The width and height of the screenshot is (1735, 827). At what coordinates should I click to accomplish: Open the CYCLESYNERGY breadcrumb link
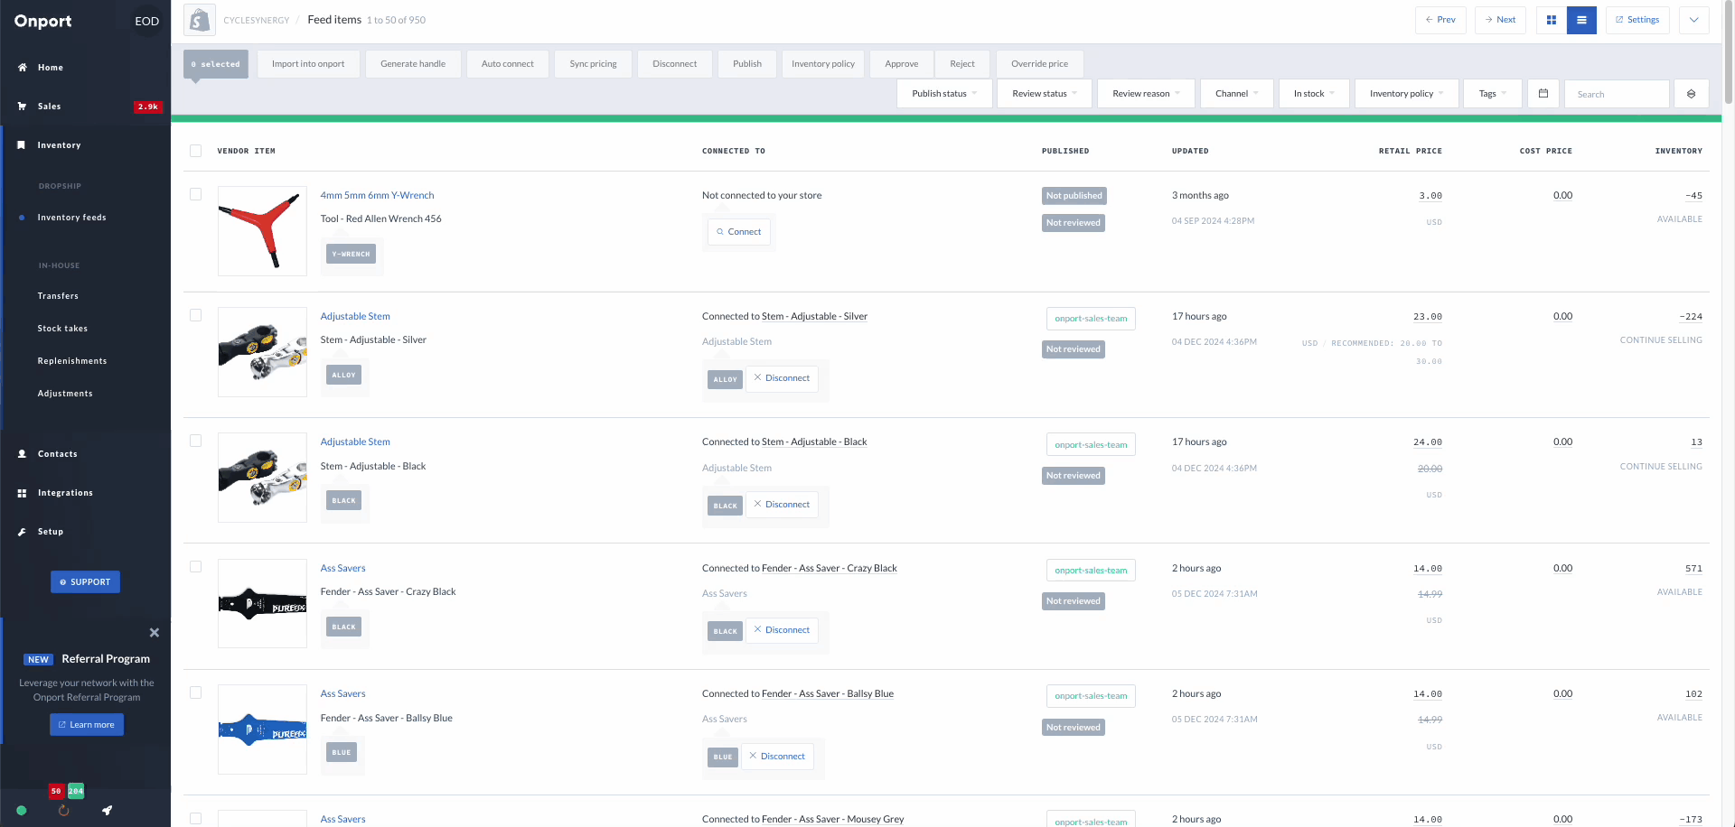257,20
